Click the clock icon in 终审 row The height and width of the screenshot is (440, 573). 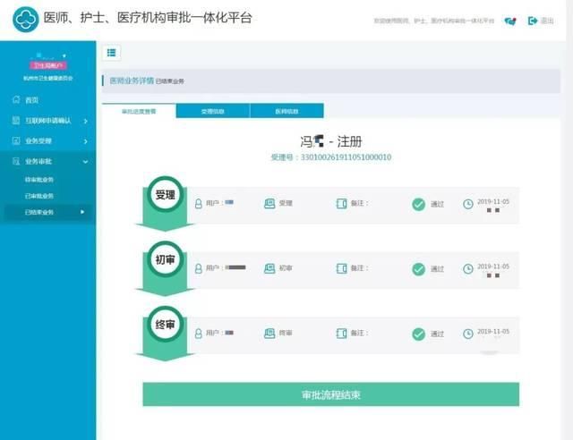(468, 334)
